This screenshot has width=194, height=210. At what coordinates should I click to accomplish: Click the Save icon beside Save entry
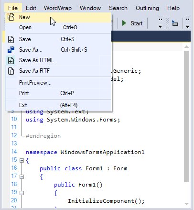11,39
